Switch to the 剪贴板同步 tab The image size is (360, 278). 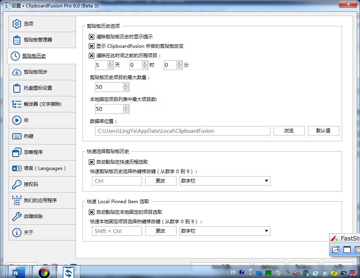(42, 72)
